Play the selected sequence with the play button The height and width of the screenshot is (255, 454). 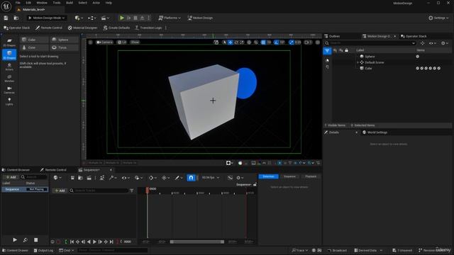tap(15, 240)
